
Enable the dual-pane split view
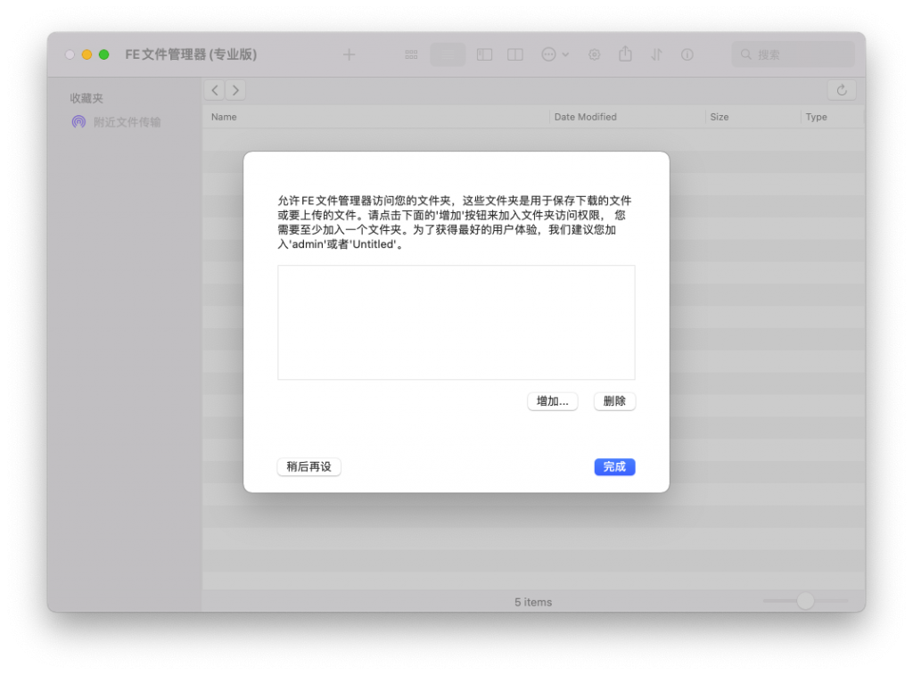pos(515,54)
